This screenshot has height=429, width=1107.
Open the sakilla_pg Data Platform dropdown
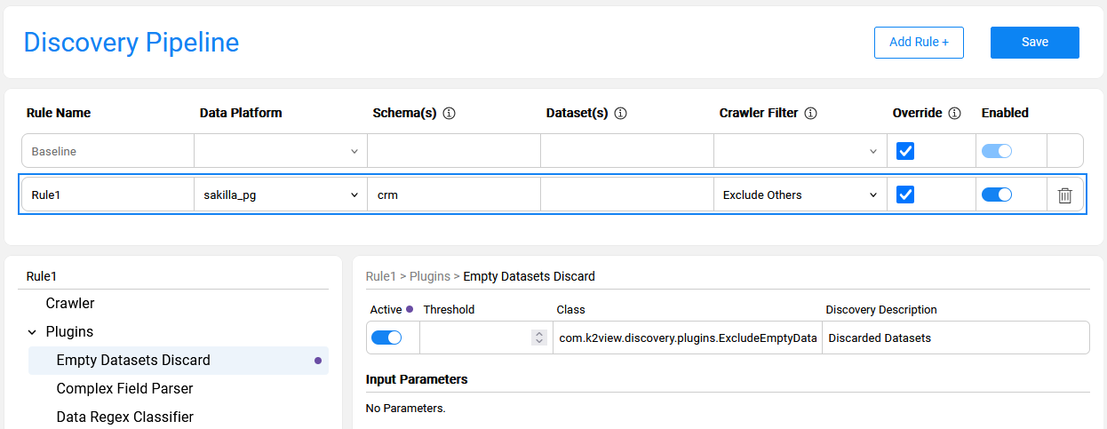[x=280, y=195]
